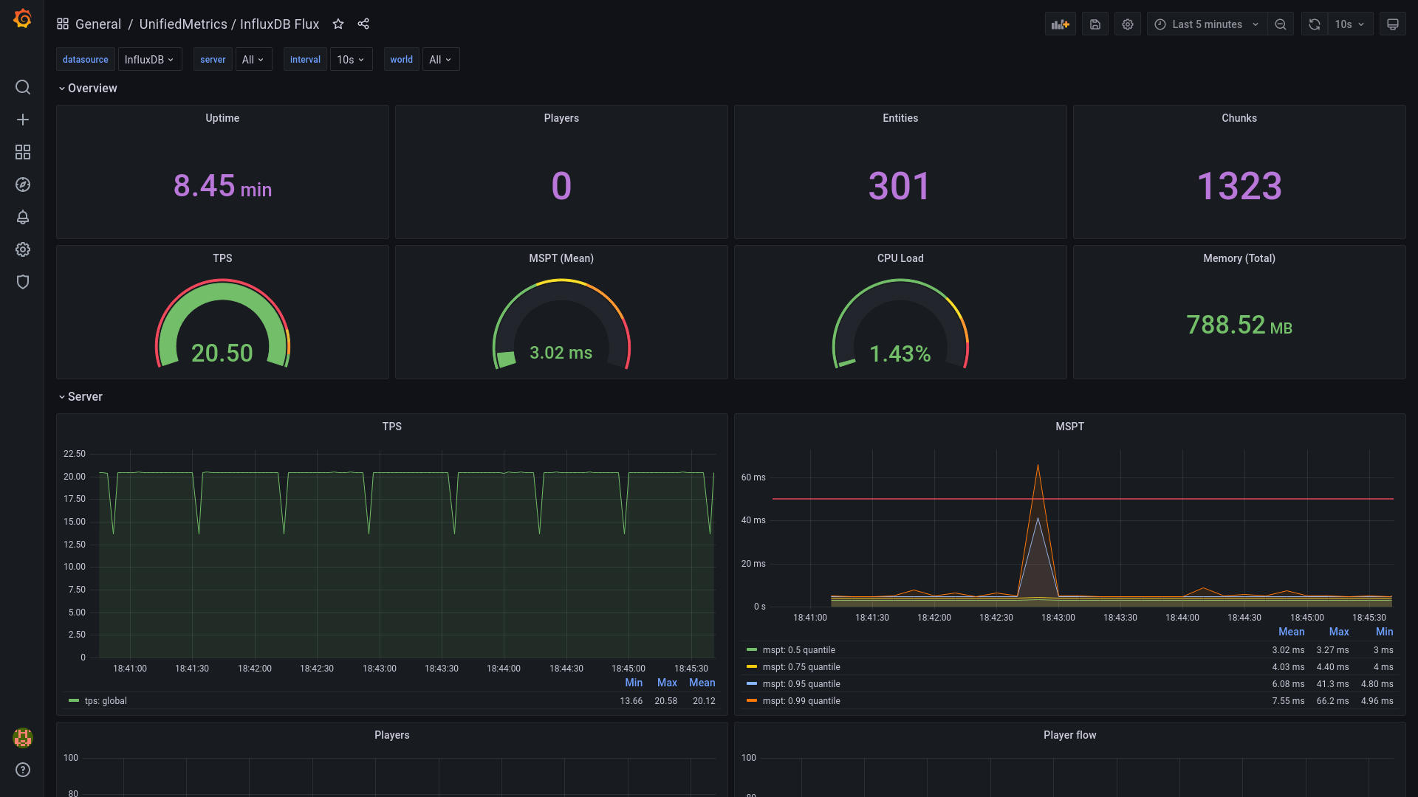
Task: Open the search dashboards icon
Action: coord(23,87)
